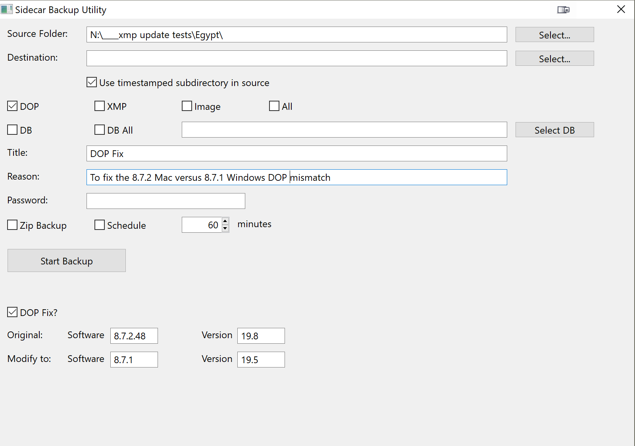
Task: Enable the Zip Backup option
Action: [13, 225]
